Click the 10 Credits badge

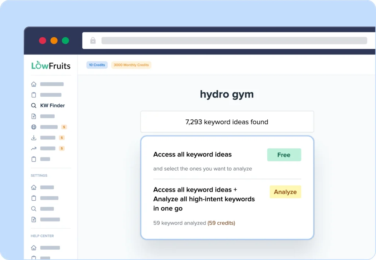click(x=97, y=65)
